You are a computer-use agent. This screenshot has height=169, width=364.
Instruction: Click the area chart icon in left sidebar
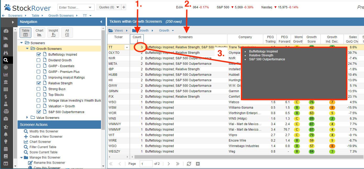coord(6,38)
